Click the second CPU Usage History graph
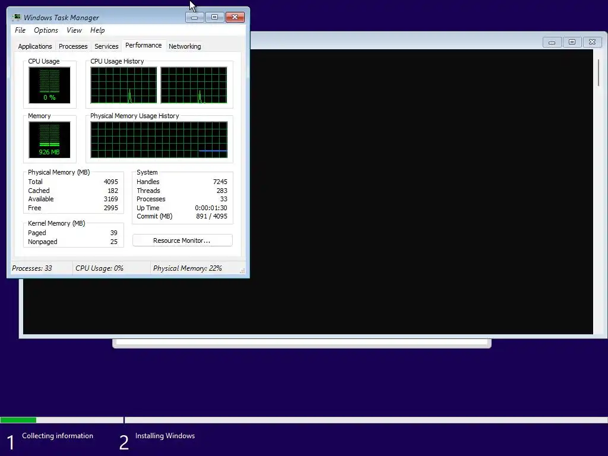The image size is (608, 456). 194,85
